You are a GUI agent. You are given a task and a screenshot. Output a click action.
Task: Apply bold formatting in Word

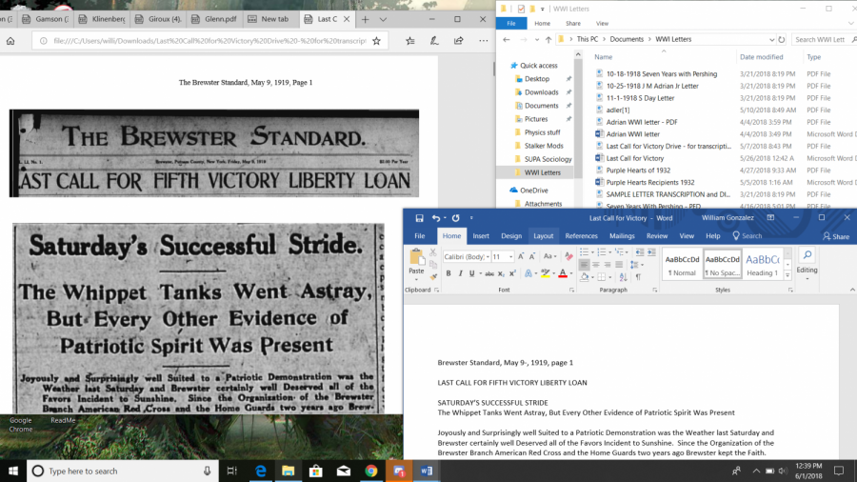pos(448,273)
